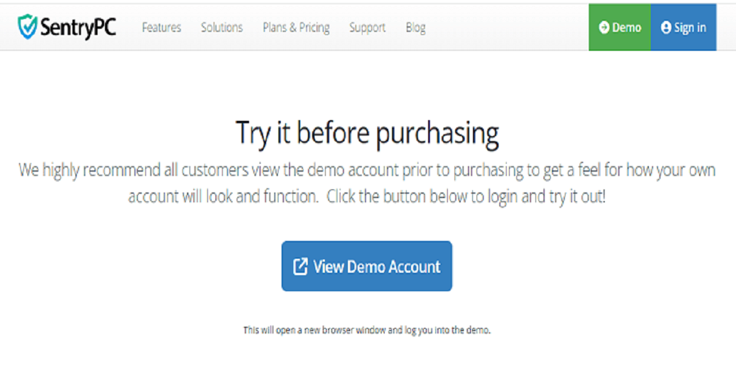Launch the View Demo Account button
Screen dimensions: 736x385
tap(367, 266)
